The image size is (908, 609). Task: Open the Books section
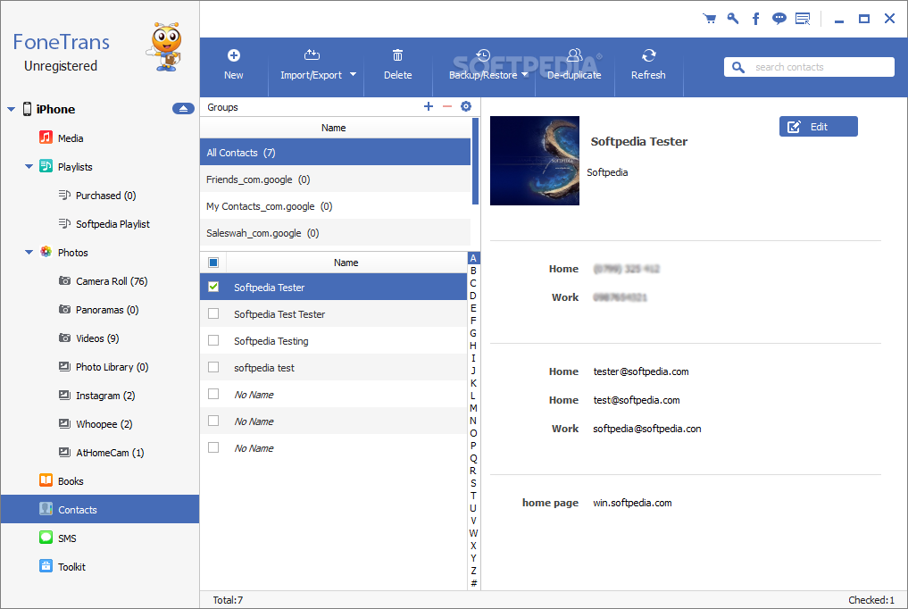70,481
